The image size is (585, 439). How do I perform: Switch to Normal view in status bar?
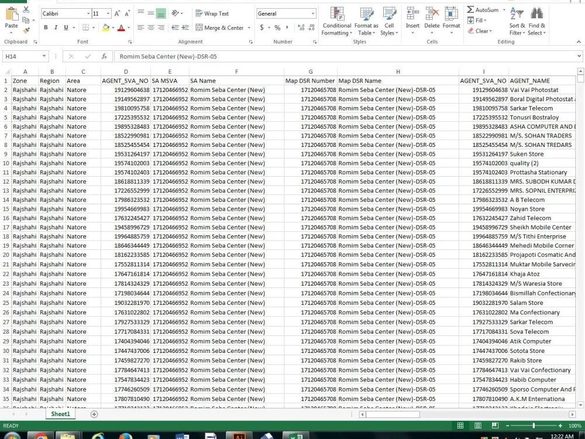click(x=460, y=426)
